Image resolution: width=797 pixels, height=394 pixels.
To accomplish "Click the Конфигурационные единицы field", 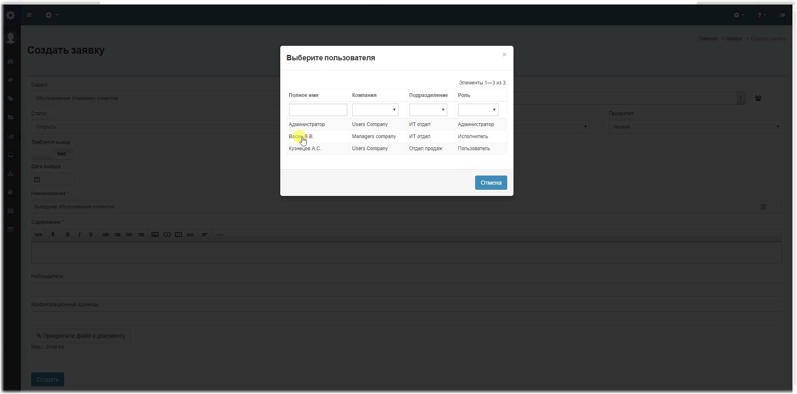I will pos(406,318).
